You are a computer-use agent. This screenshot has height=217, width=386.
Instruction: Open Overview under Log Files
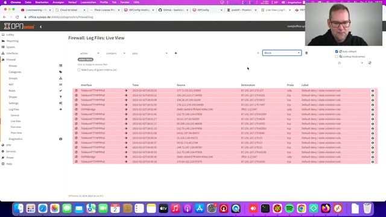[16, 127]
